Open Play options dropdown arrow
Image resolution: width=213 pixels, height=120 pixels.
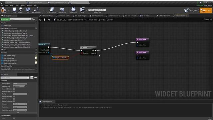pyautogui.click(x=87, y=10)
